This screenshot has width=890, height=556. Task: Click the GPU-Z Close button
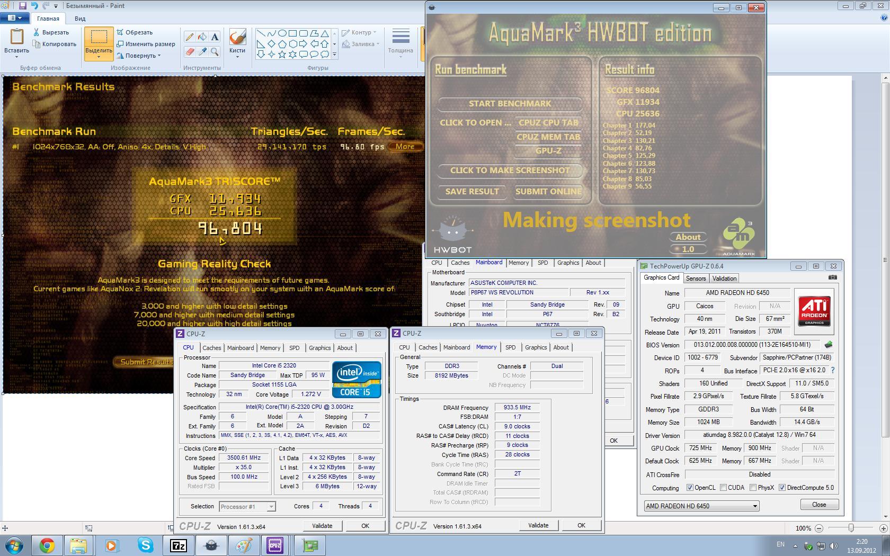tap(819, 505)
